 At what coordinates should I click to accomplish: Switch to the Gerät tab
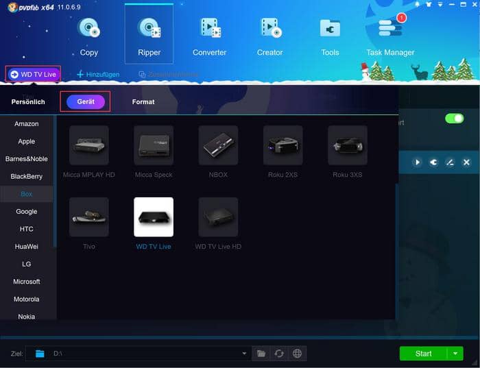pyautogui.click(x=86, y=101)
